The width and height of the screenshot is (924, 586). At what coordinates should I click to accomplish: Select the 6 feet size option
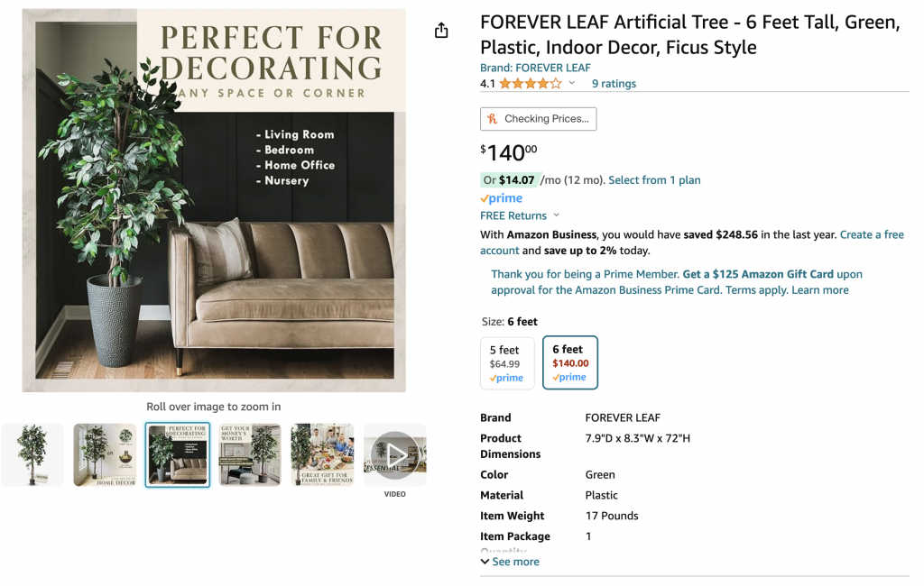pos(570,362)
